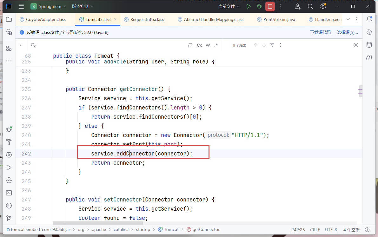Open the Database tool window

click(x=369, y=45)
